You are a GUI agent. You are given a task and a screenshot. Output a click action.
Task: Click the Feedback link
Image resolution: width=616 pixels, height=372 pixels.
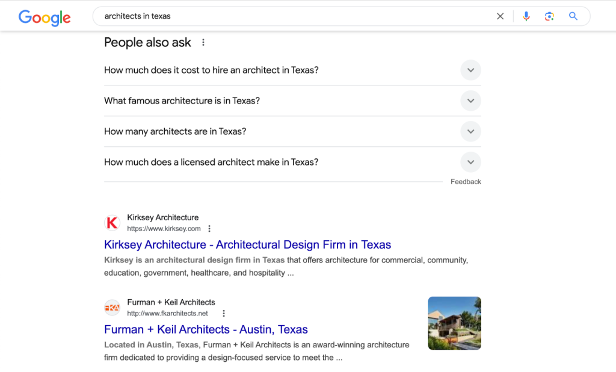tap(466, 182)
